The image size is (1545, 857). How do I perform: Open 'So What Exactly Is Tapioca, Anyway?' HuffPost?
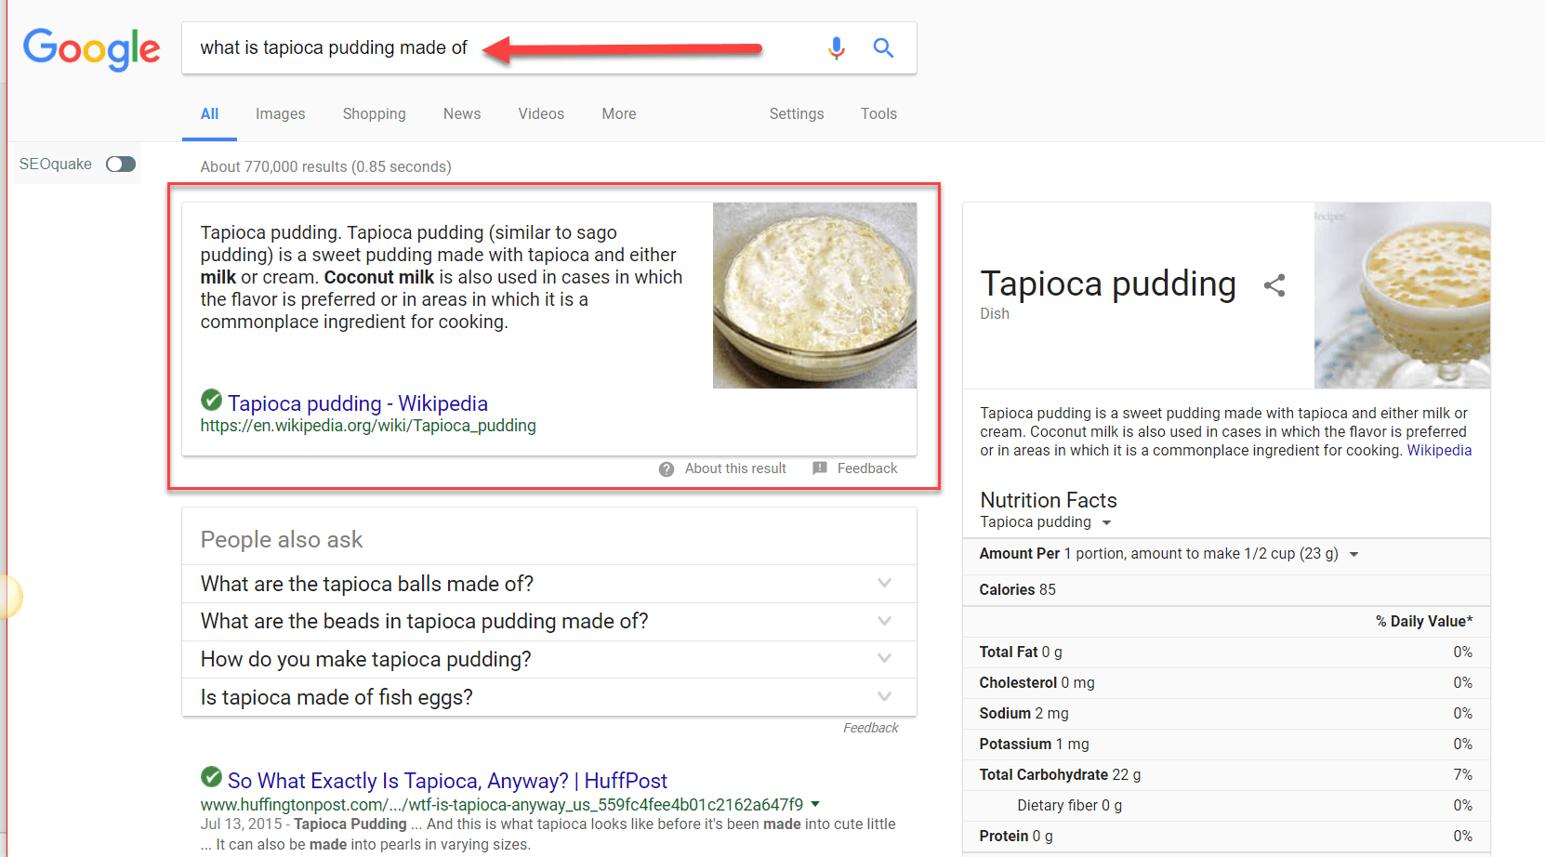click(x=447, y=781)
